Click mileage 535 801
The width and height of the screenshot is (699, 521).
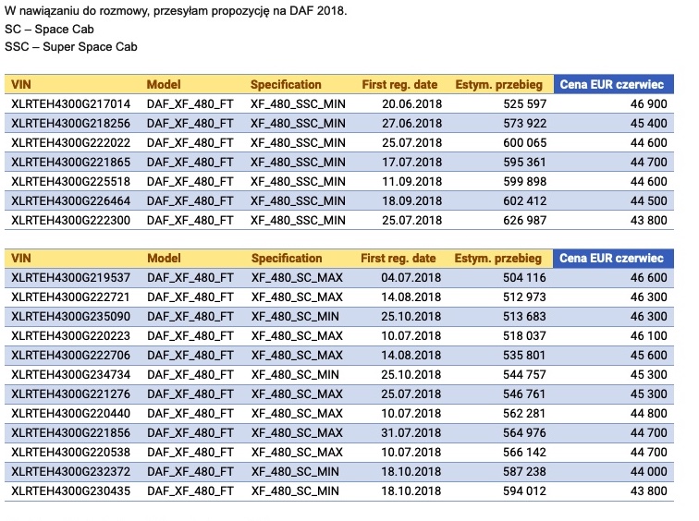tap(524, 356)
